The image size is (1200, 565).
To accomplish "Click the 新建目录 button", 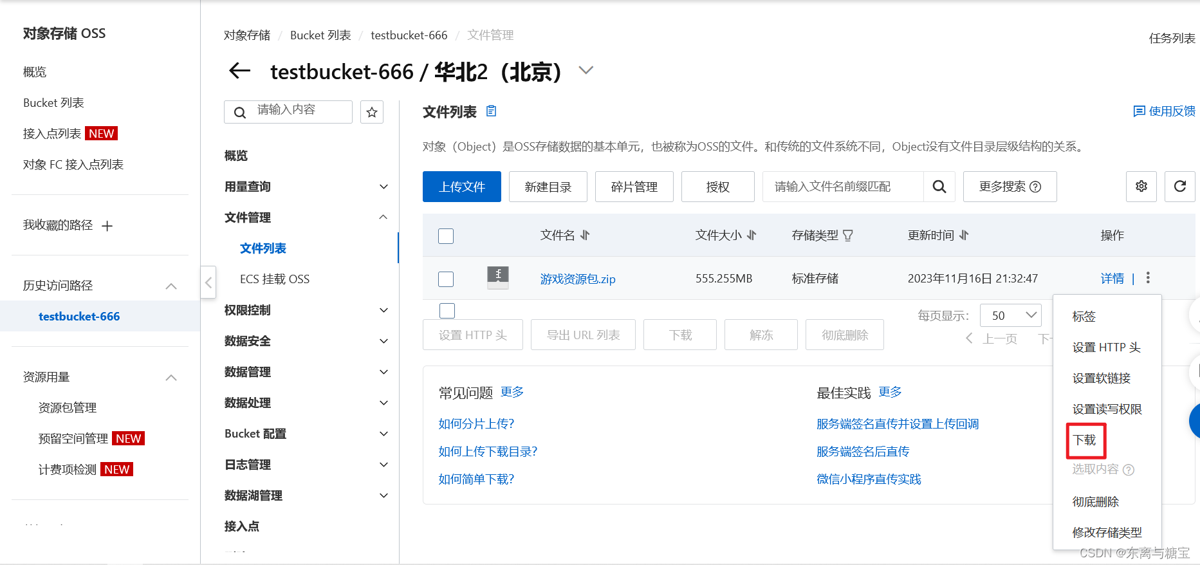I will point(548,187).
